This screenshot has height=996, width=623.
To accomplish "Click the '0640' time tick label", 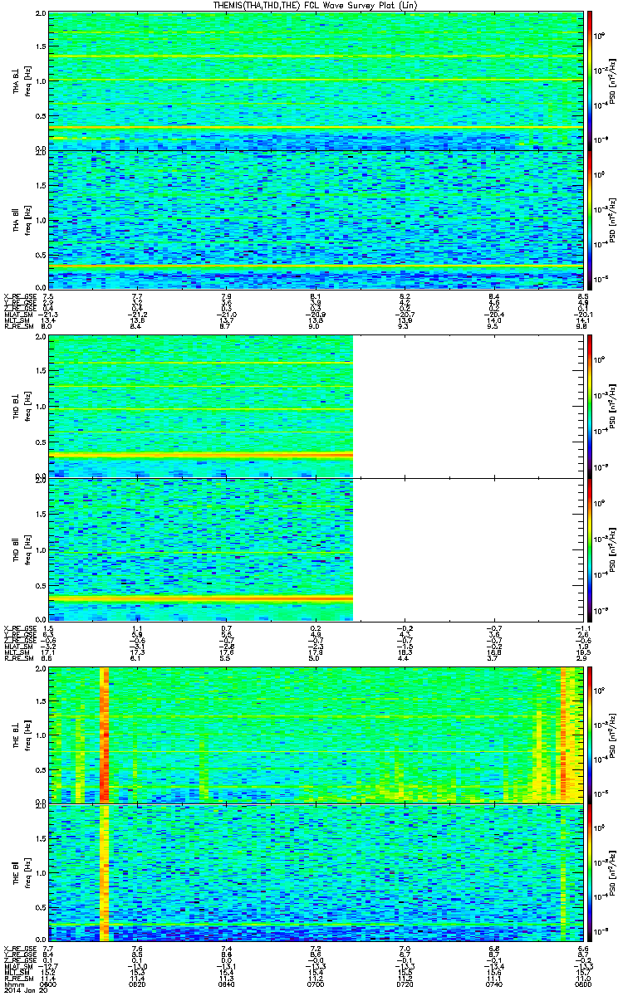I will point(227,984).
